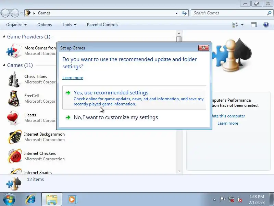Launch Internet Explorer from taskbar
The height and width of the screenshot is (206, 274).
click(x=31, y=199)
